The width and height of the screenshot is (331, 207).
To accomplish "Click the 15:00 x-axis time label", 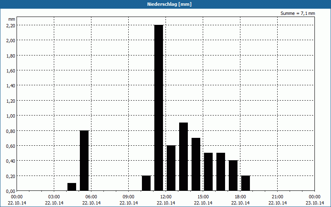I will tap(203, 197).
